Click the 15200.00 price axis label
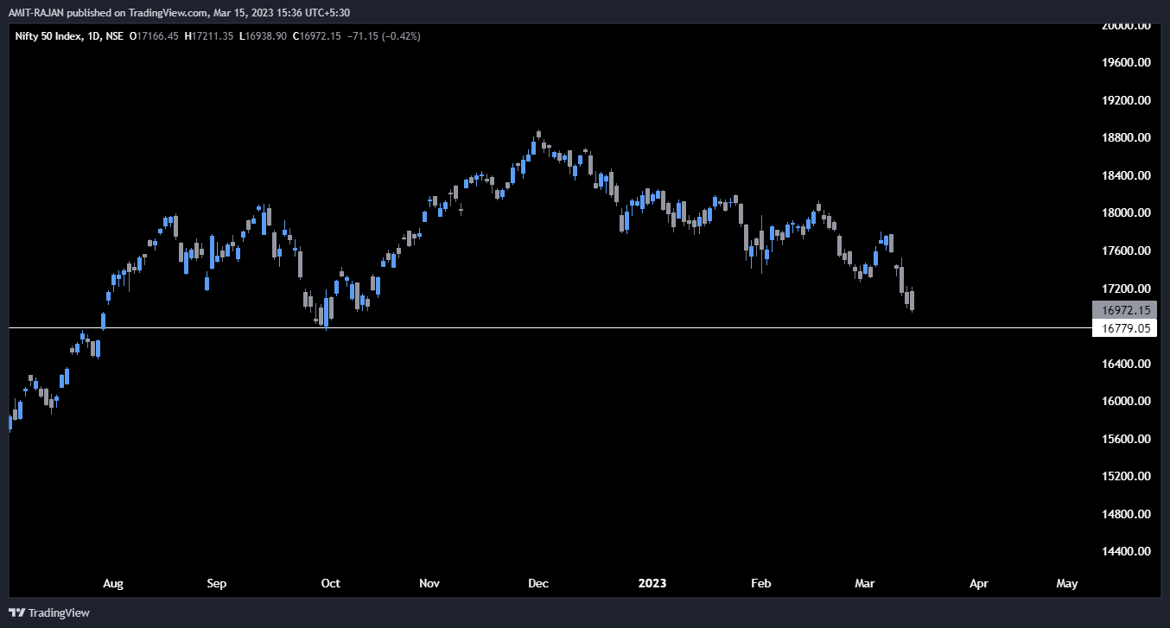1170x628 pixels. pyautogui.click(x=1126, y=477)
